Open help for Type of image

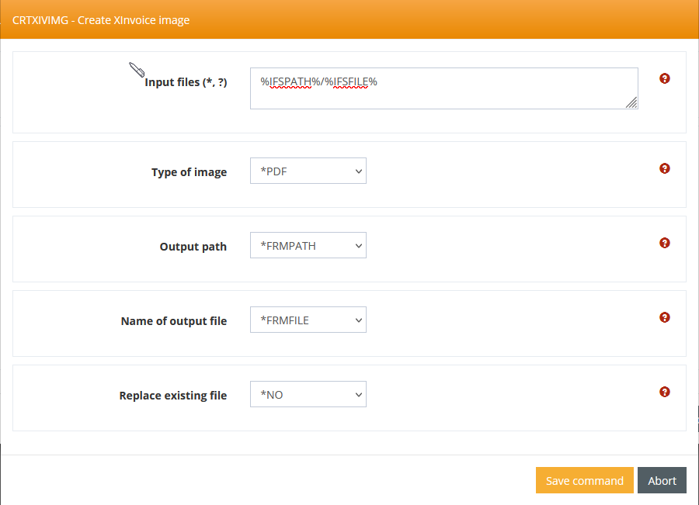point(665,168)
